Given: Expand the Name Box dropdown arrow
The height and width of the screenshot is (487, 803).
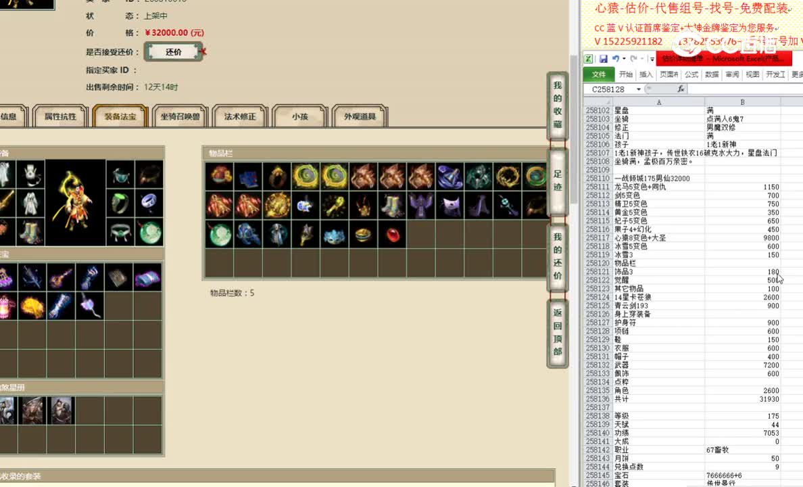Looking at the screenshot, I should [x=639, y=89].
